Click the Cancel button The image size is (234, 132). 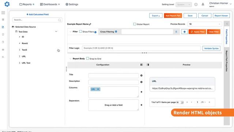tap(205, 16)
